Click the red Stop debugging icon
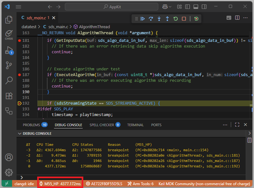Screen dimensions: 254x188 (x=184, y=19)
